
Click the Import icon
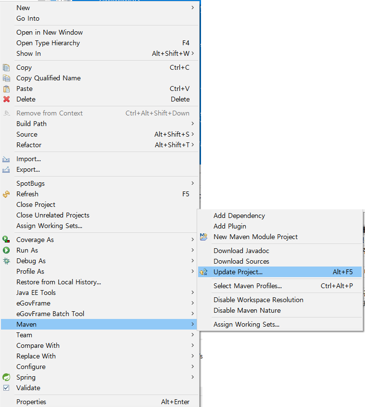point(6,159)
